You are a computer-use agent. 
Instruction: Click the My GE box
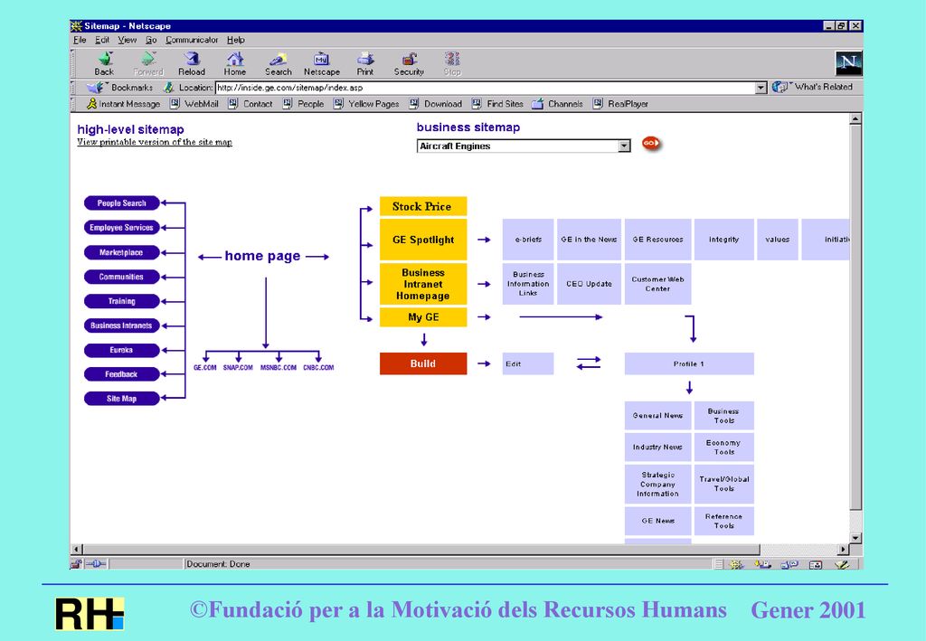(x=423, y=317)
